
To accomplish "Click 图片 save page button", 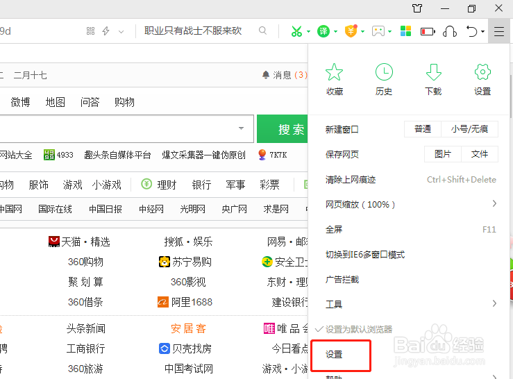I will pyautogui.click(x=443, y=154).
